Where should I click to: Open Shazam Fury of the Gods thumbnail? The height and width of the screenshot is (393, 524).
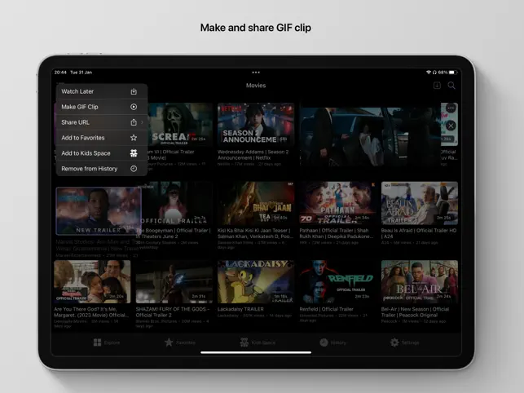point(174,281)
